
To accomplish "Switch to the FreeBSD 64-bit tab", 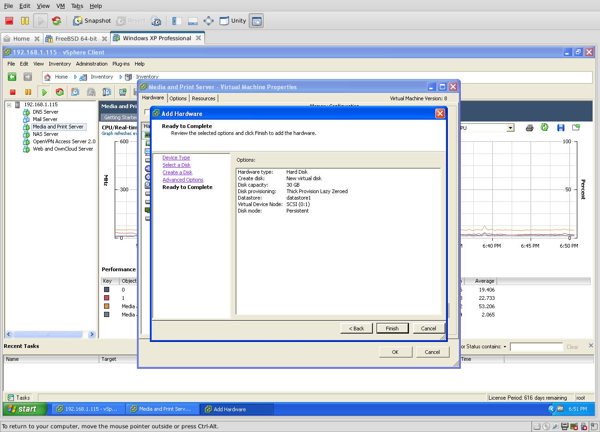I will [x=76, y=39].
